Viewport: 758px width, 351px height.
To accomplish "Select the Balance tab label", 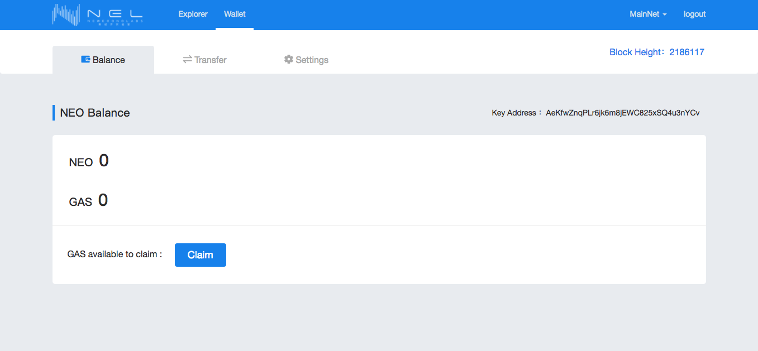I will tap(109, 60).
